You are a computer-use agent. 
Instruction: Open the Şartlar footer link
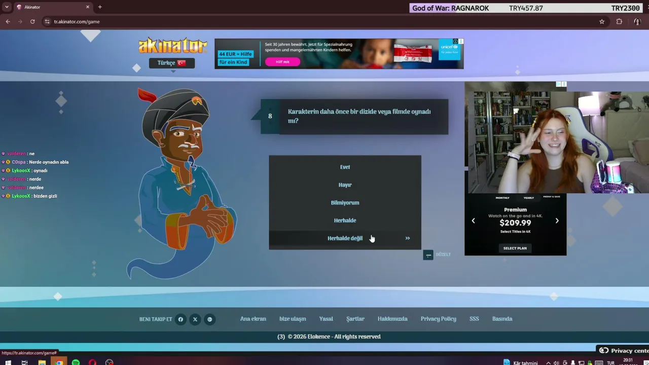click(355, 319)
